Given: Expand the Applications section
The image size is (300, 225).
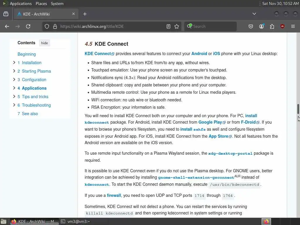Looking at the screenshot, I should [14, 88].
